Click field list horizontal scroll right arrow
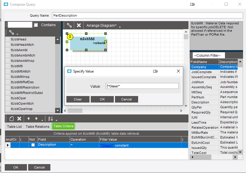Viewport: 246px width, 173px height. [x=235, y=157]
